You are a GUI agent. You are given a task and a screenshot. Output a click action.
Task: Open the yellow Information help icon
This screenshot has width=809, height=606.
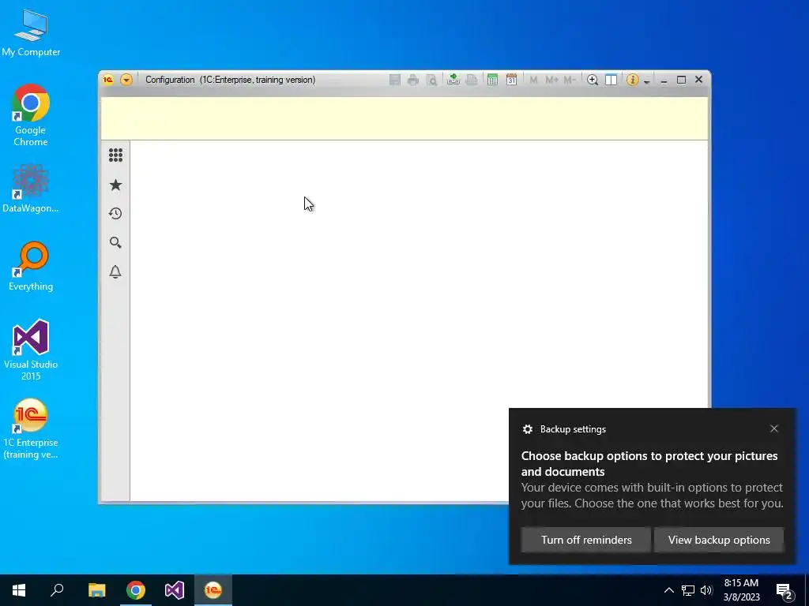(x=633, y=80)
